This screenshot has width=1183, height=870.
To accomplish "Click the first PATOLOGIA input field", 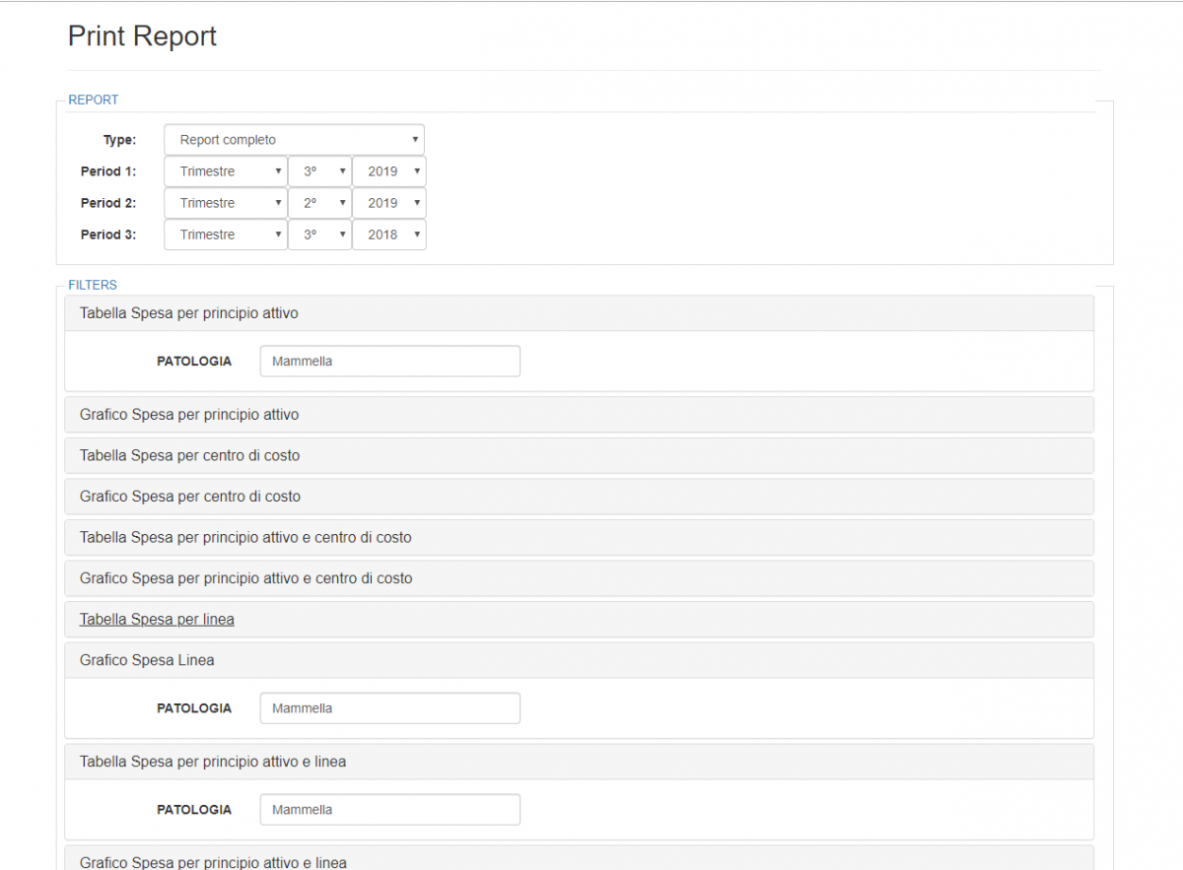I will tap(389, 362).
